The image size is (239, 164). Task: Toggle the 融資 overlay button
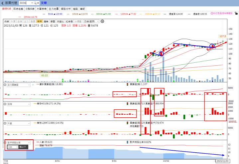tap(33, 21)
